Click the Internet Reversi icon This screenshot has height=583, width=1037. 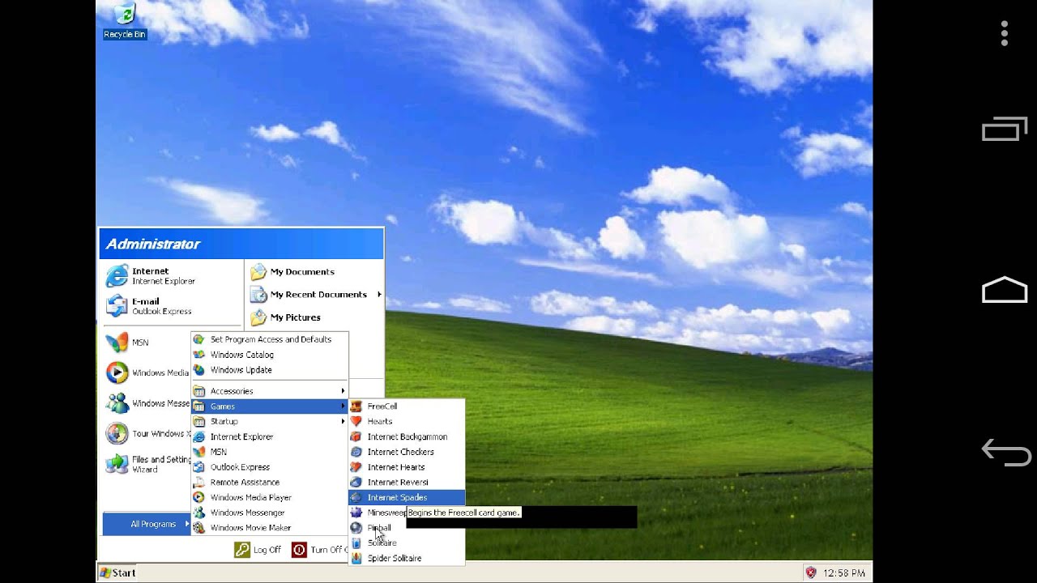pos(356,482)
